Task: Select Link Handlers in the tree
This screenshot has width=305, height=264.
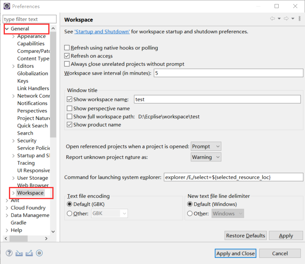Action: [33, 88]
